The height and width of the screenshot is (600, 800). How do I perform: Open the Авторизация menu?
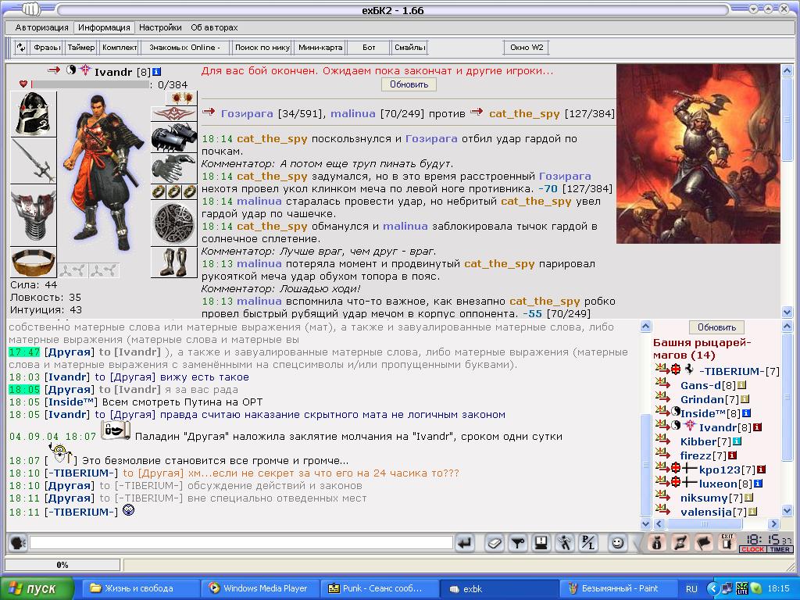42,27
